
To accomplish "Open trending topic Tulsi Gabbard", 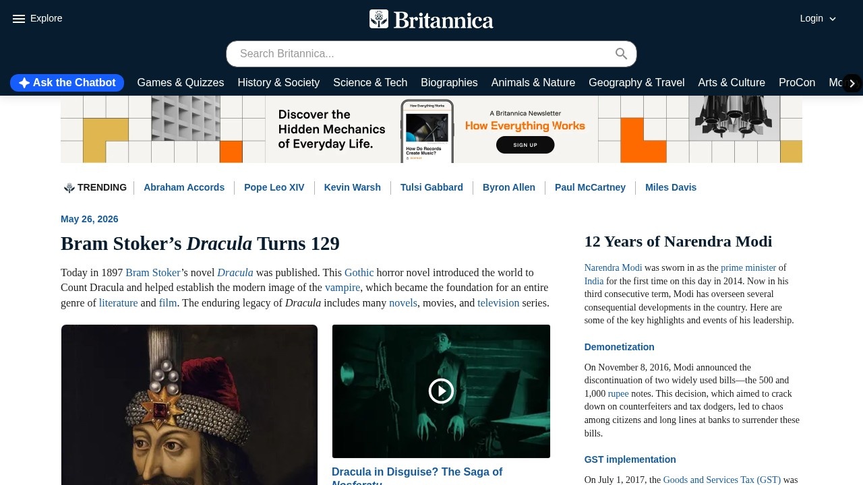I will [431, 187].
